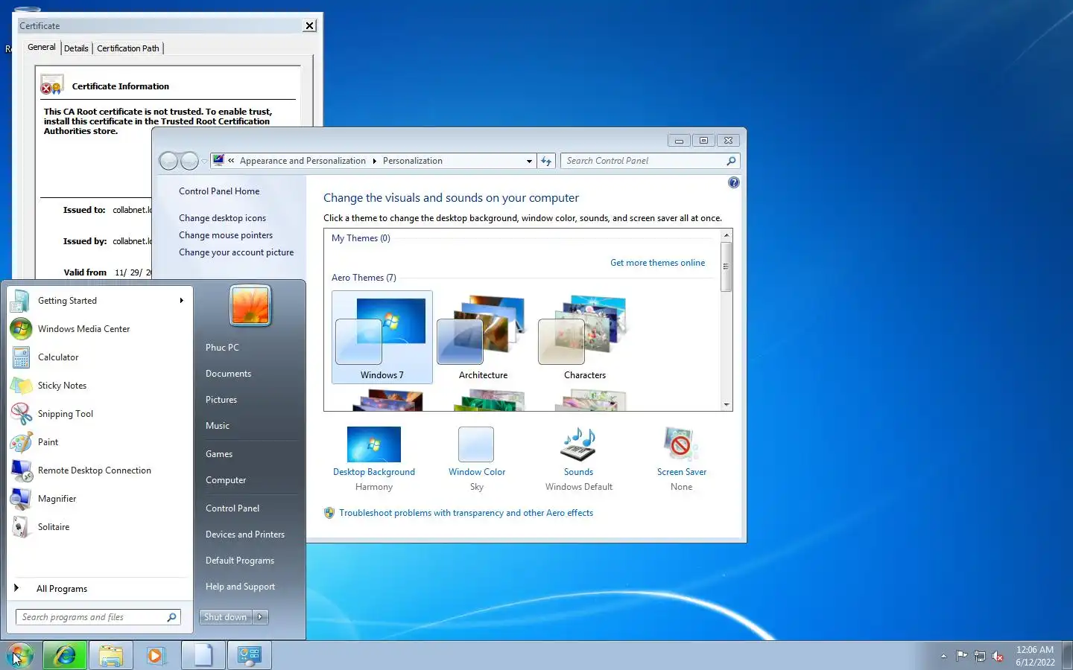Click the Back navigation arrow
This screenshot has width=1073, height=670.
169,161
